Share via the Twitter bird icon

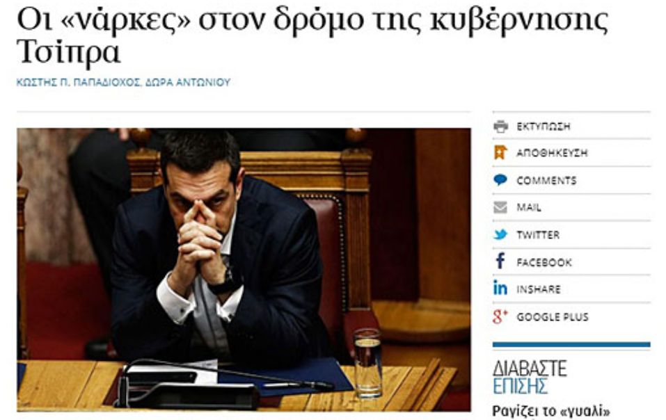[x=500, y=234]
